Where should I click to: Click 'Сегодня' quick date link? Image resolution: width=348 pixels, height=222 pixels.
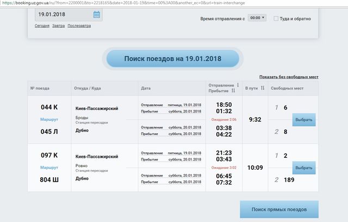pos(42,26)
